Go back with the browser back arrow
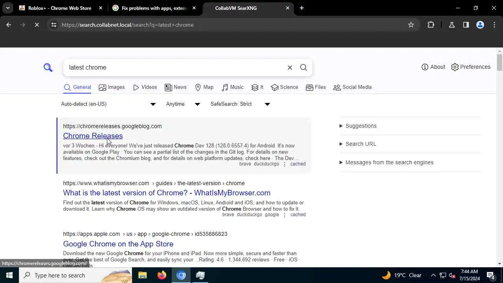 9,25
